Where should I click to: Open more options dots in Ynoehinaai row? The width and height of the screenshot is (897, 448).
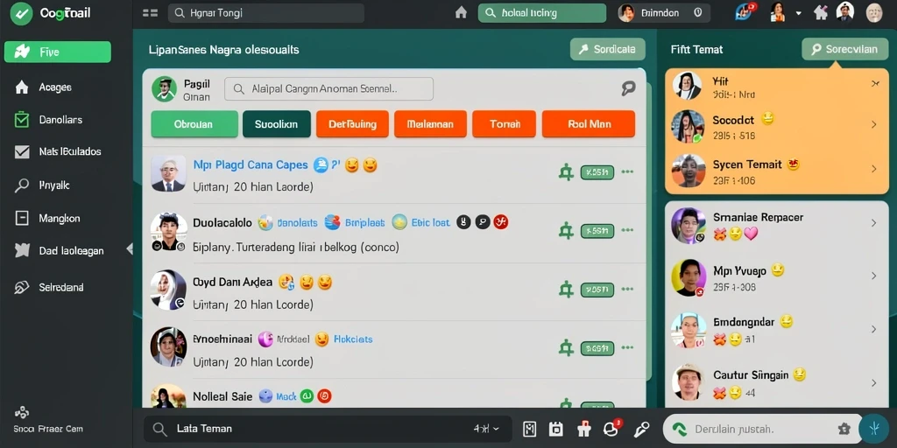(627, 346)
